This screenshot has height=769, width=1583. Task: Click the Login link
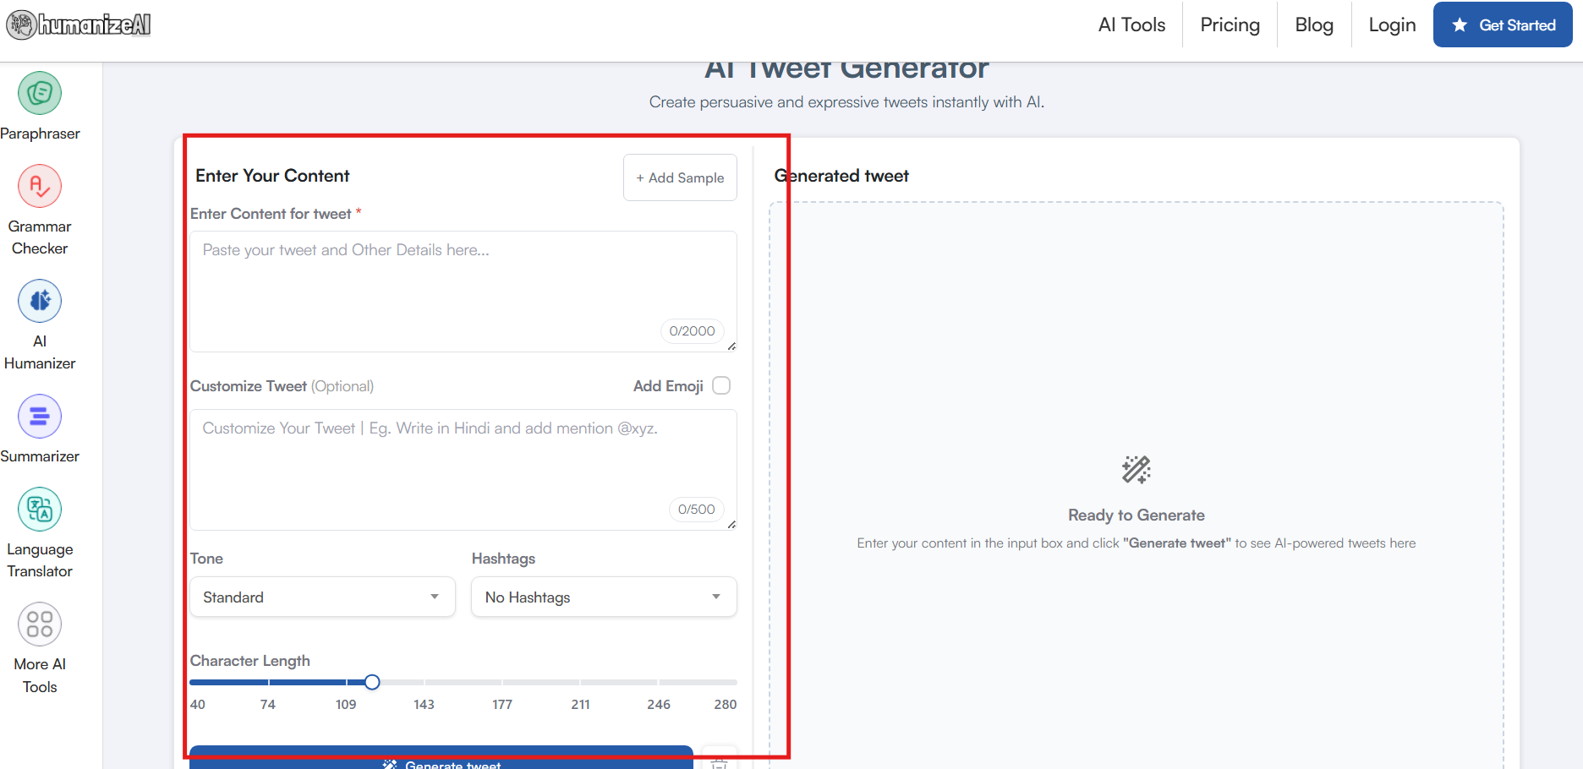click(x=1392, y=25)
